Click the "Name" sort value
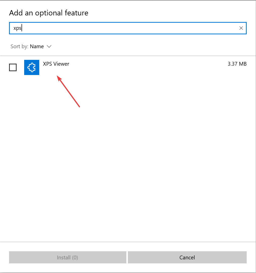Screen dimensions: 256x273 point(37,46)
